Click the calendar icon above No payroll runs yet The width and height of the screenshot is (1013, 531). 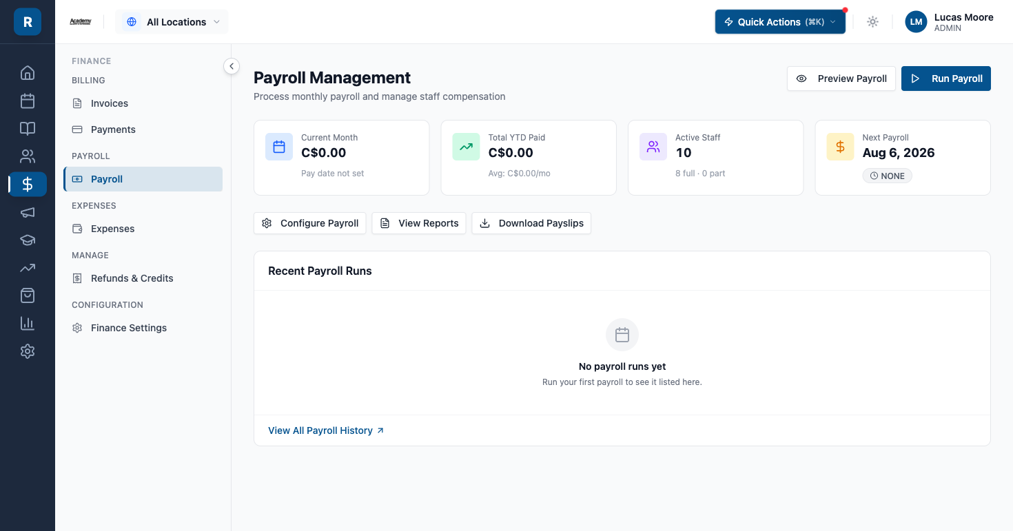(x=622, y=335)
